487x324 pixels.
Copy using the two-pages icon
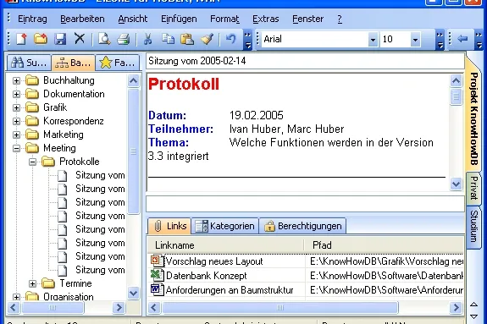click(168, 39)
